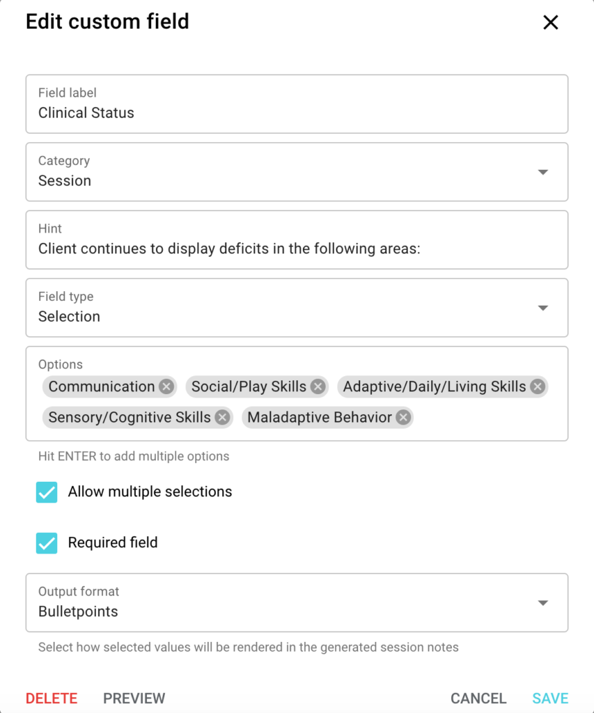This screenshot has height=713, width=594.
Task: Remove the Adaptive/Daily/Living Skills option chip
Action: pos(537,386)
